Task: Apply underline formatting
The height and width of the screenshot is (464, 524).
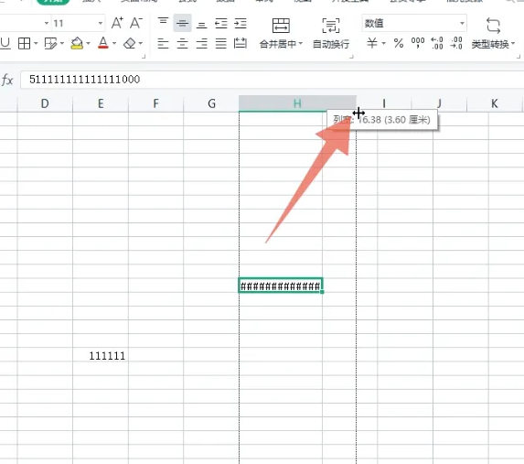Action: 5,44
